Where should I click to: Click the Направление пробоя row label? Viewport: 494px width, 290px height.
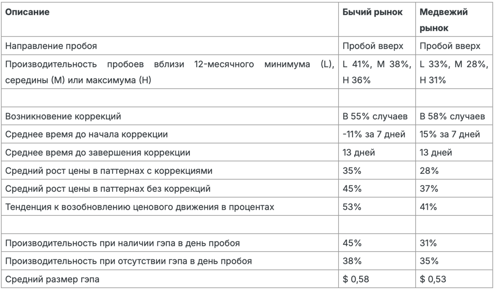click(50, 47)
